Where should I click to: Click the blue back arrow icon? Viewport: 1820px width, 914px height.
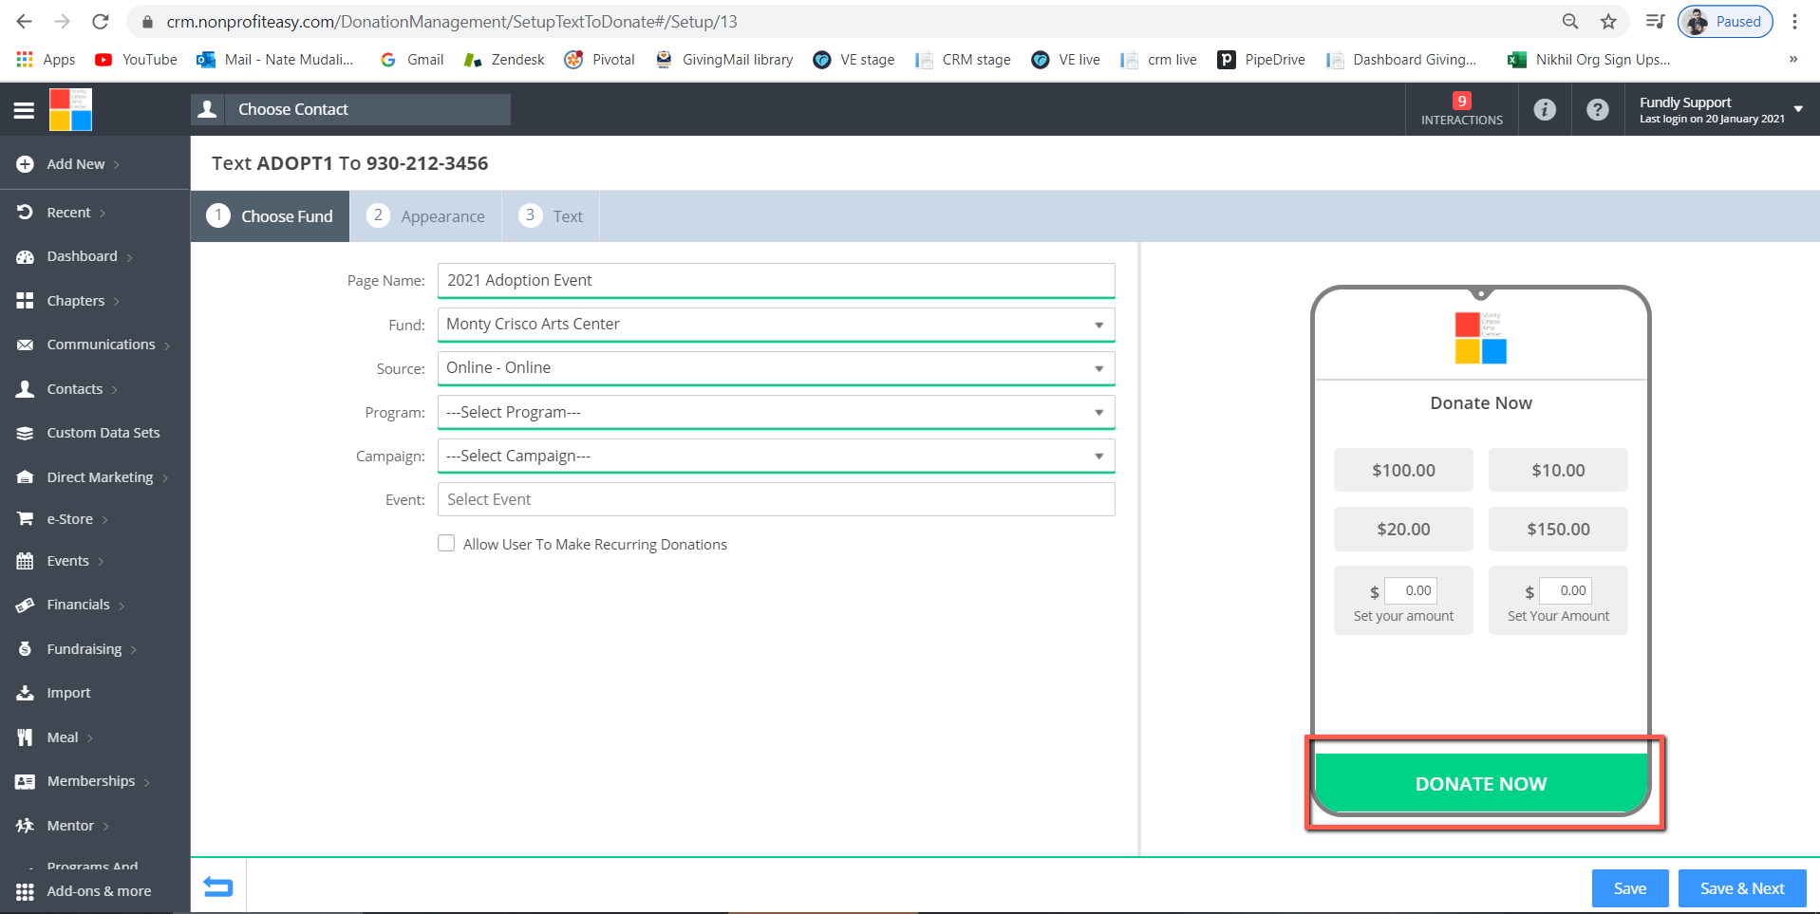(x=218, y=887)
